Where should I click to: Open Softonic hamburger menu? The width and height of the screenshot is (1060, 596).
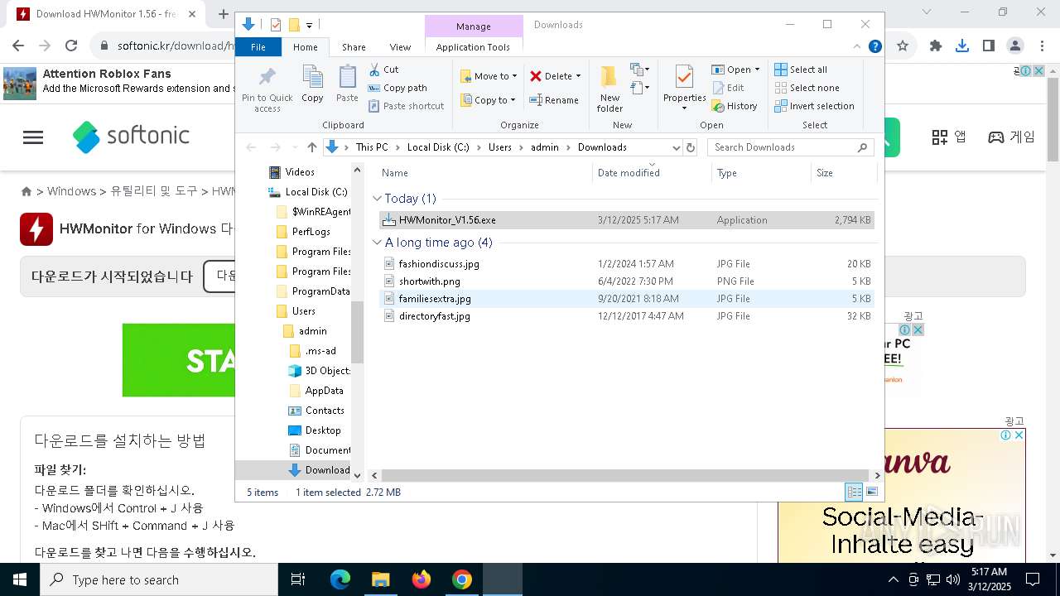(x=33, y=137)
